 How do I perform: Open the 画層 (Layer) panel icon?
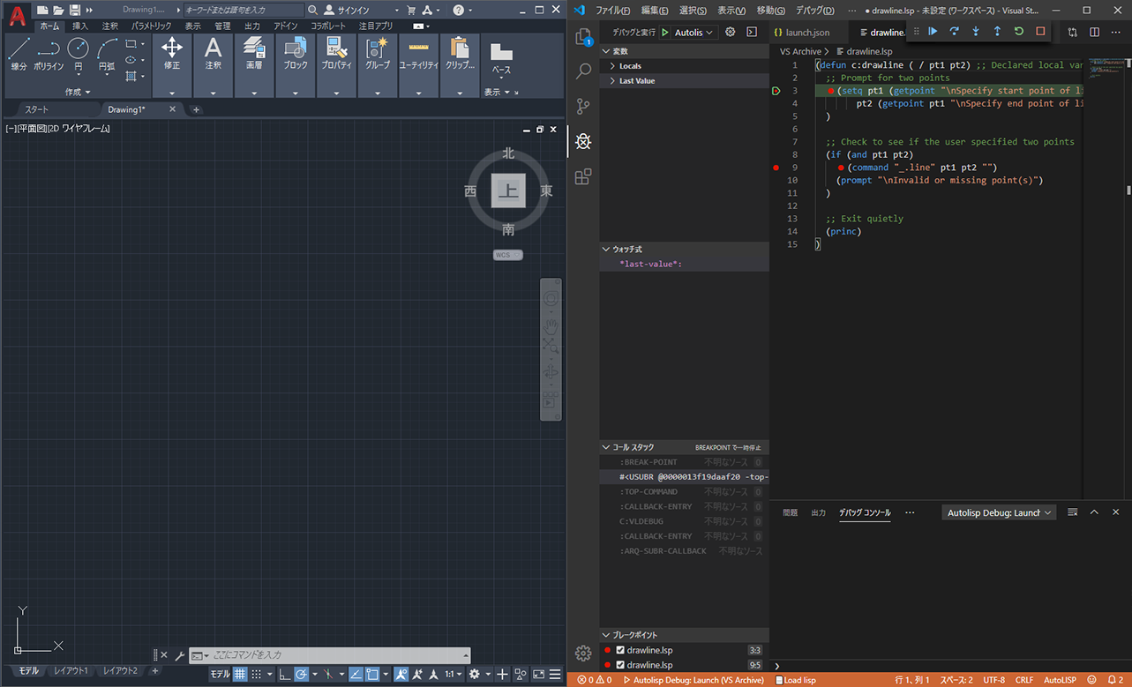[254, 53]
